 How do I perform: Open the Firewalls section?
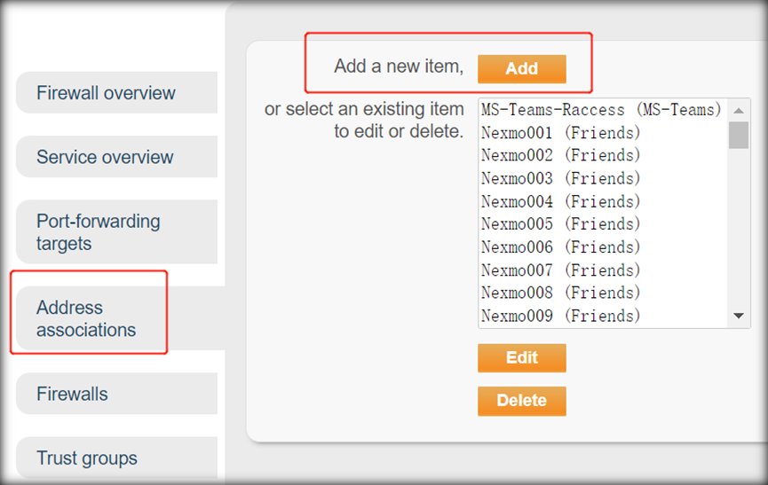click(x=117, y=394)
